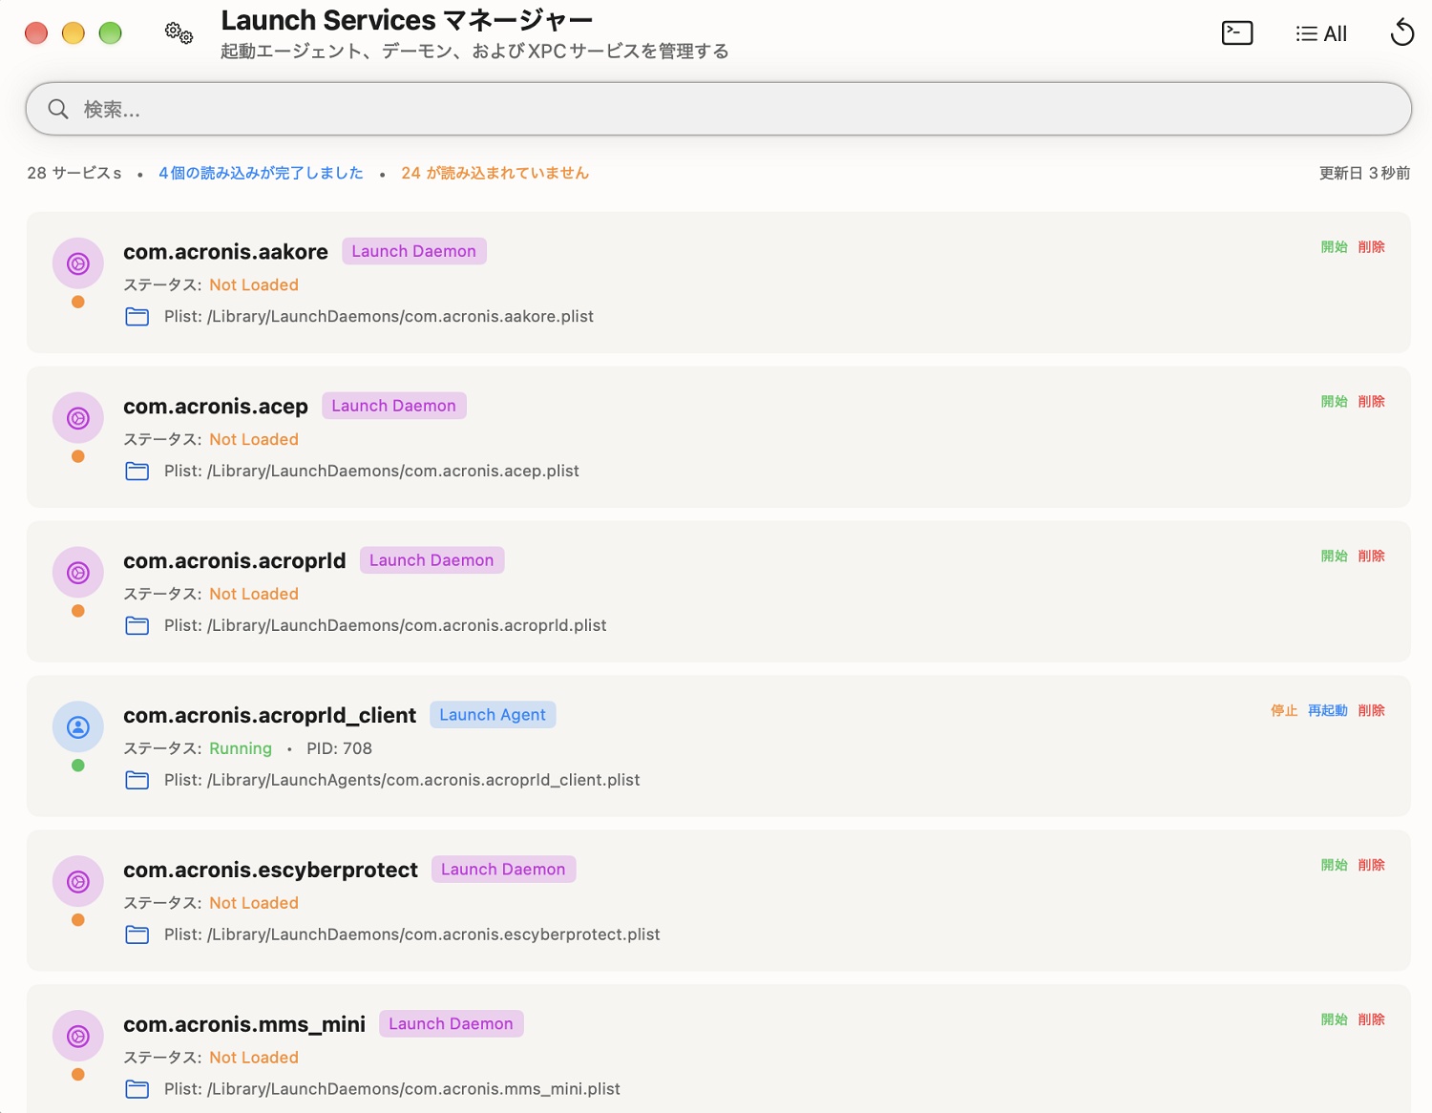Start the com.acronis.aakore service (開始)
Viewport: 1432px width, 1113px height.
[x=1334, y=247]
